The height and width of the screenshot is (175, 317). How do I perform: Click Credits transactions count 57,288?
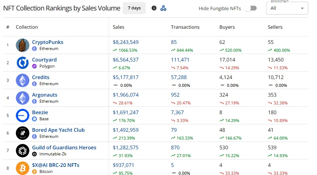[179, 77]
